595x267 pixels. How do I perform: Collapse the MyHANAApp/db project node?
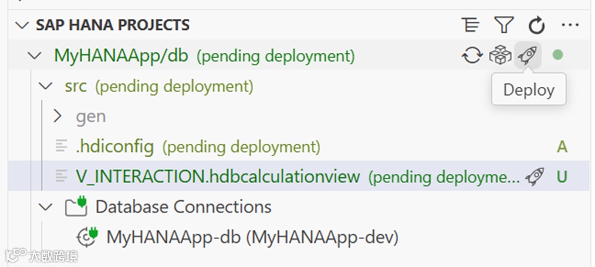(x=35, y=56)
